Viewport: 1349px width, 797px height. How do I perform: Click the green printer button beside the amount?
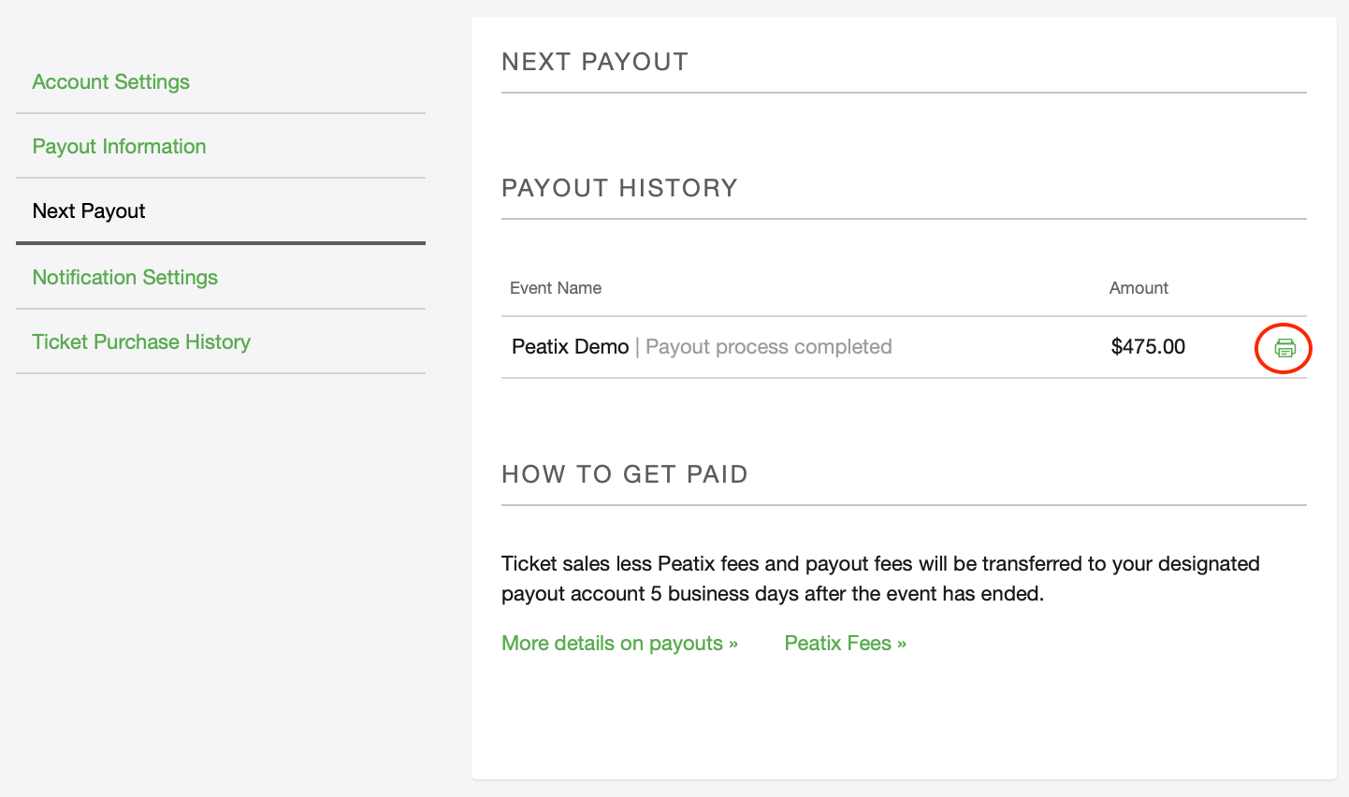tap(1284, 347)
